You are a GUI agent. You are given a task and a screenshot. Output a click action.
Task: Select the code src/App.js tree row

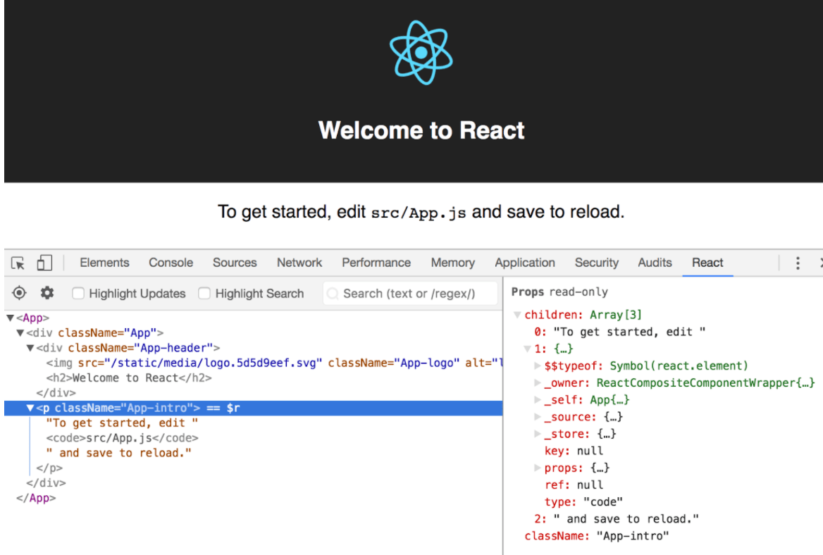(254, 438)
